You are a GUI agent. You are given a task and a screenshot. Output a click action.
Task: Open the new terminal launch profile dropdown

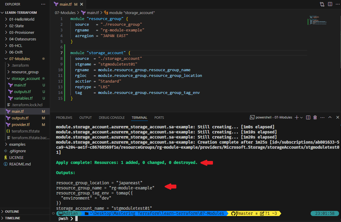pos(301,117)
